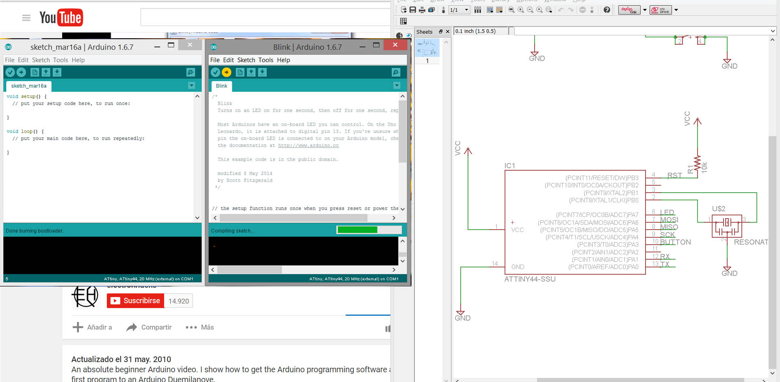This screenshot has width=780, height=382.
Task: Click Añadir a under the video
Action: point(92,327)
